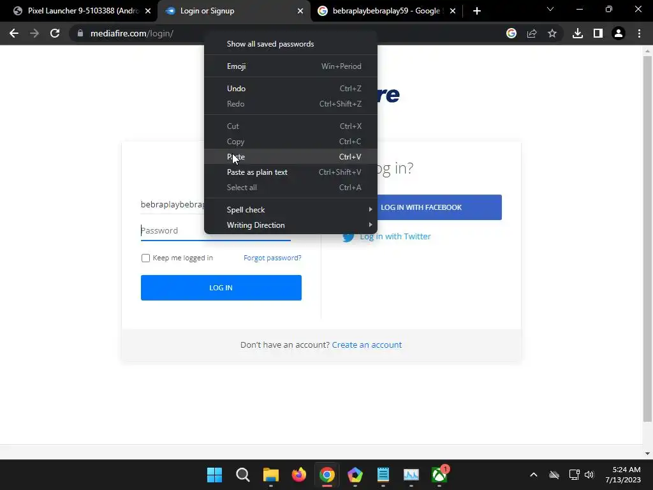This screenshot has height=490, width=653.
Task: Close the Login or Signup tab
Action: click(x=300, y=11)
